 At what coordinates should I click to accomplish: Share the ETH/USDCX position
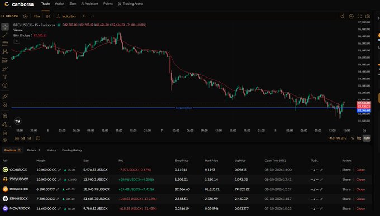(346, 199)
